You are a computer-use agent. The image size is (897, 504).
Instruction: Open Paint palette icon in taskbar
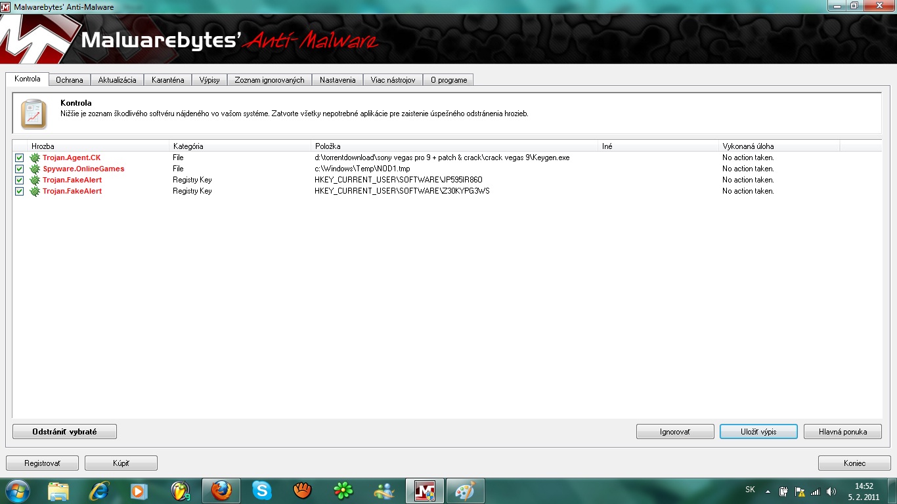[x=466, y=491]
